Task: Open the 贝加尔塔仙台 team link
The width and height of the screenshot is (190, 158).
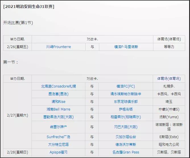Action: pos(126,137)
